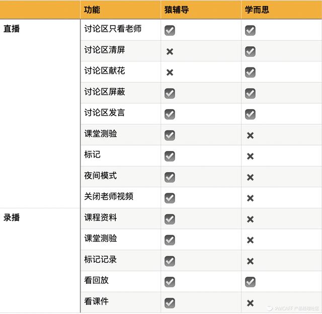Select the 功能 column header

coord(92,10)
